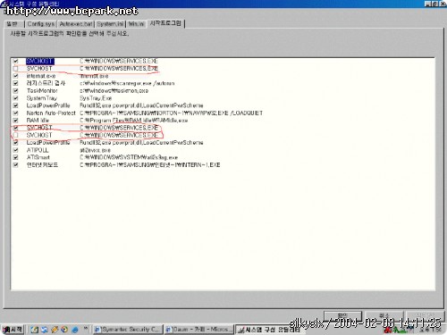Select the TaskMonitor row name
The height and width of the screenshot is (335, 447).
tap(42, 91)
